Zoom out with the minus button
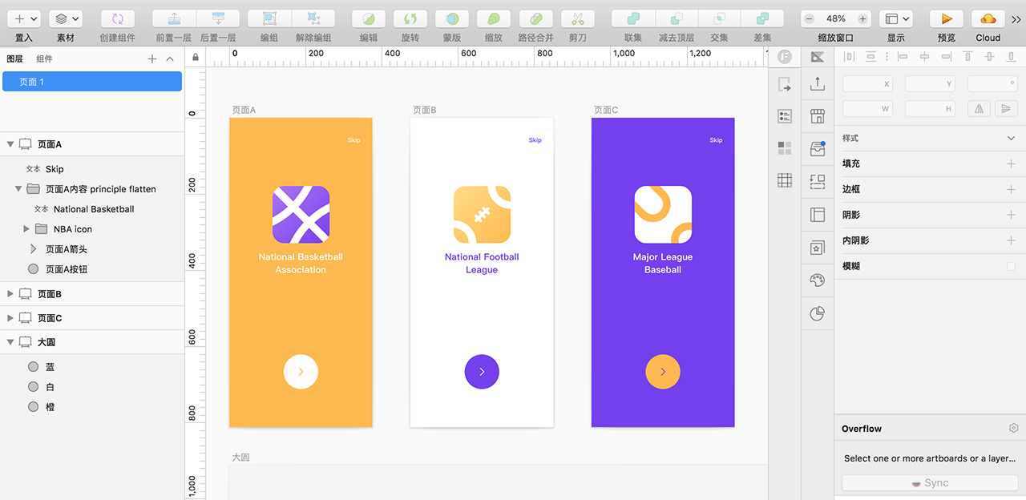The height and width of the screenshot is (500, 1026). [x=810, y=18]
